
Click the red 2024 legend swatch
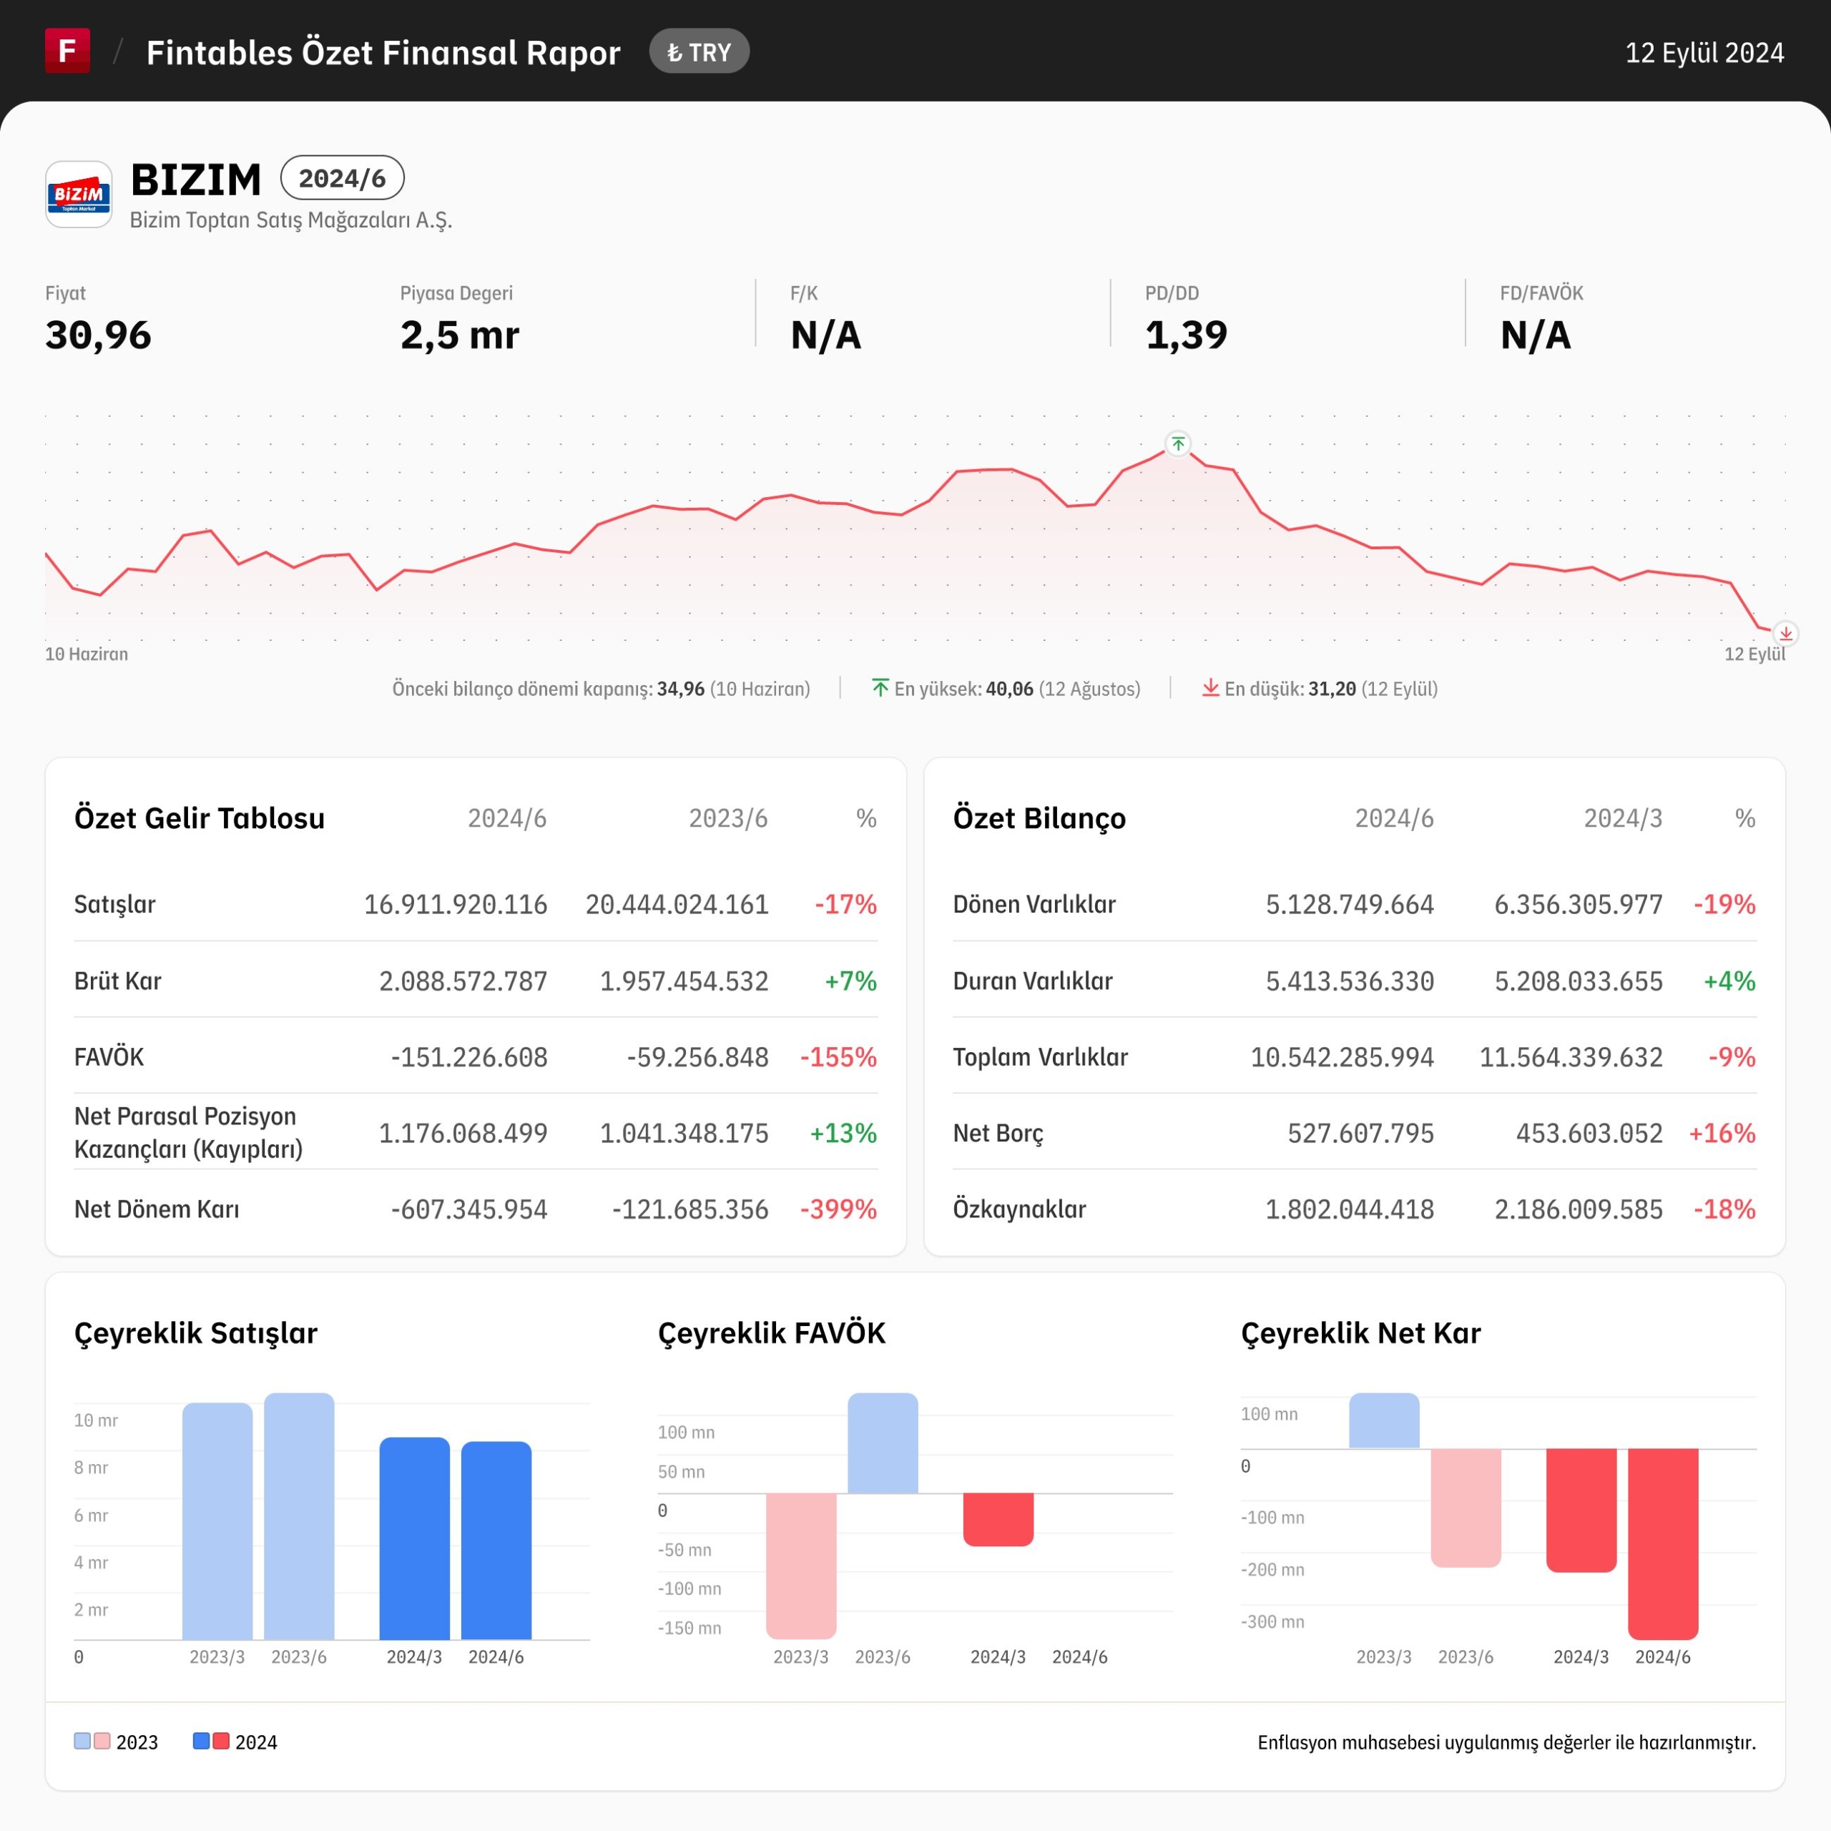pyautogui.click(x=221, y=1741)
